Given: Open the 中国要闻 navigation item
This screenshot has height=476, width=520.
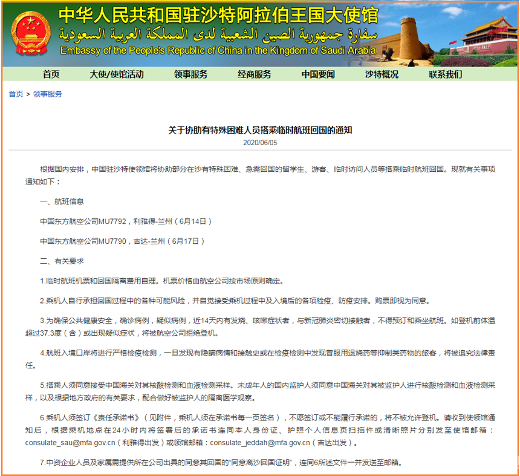Looking at the screenshot, I should click(x=318, y=74).
